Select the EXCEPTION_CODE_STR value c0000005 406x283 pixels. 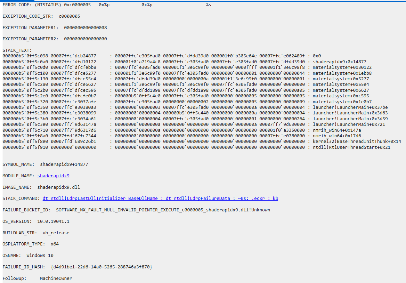click(x=70, y=16)
